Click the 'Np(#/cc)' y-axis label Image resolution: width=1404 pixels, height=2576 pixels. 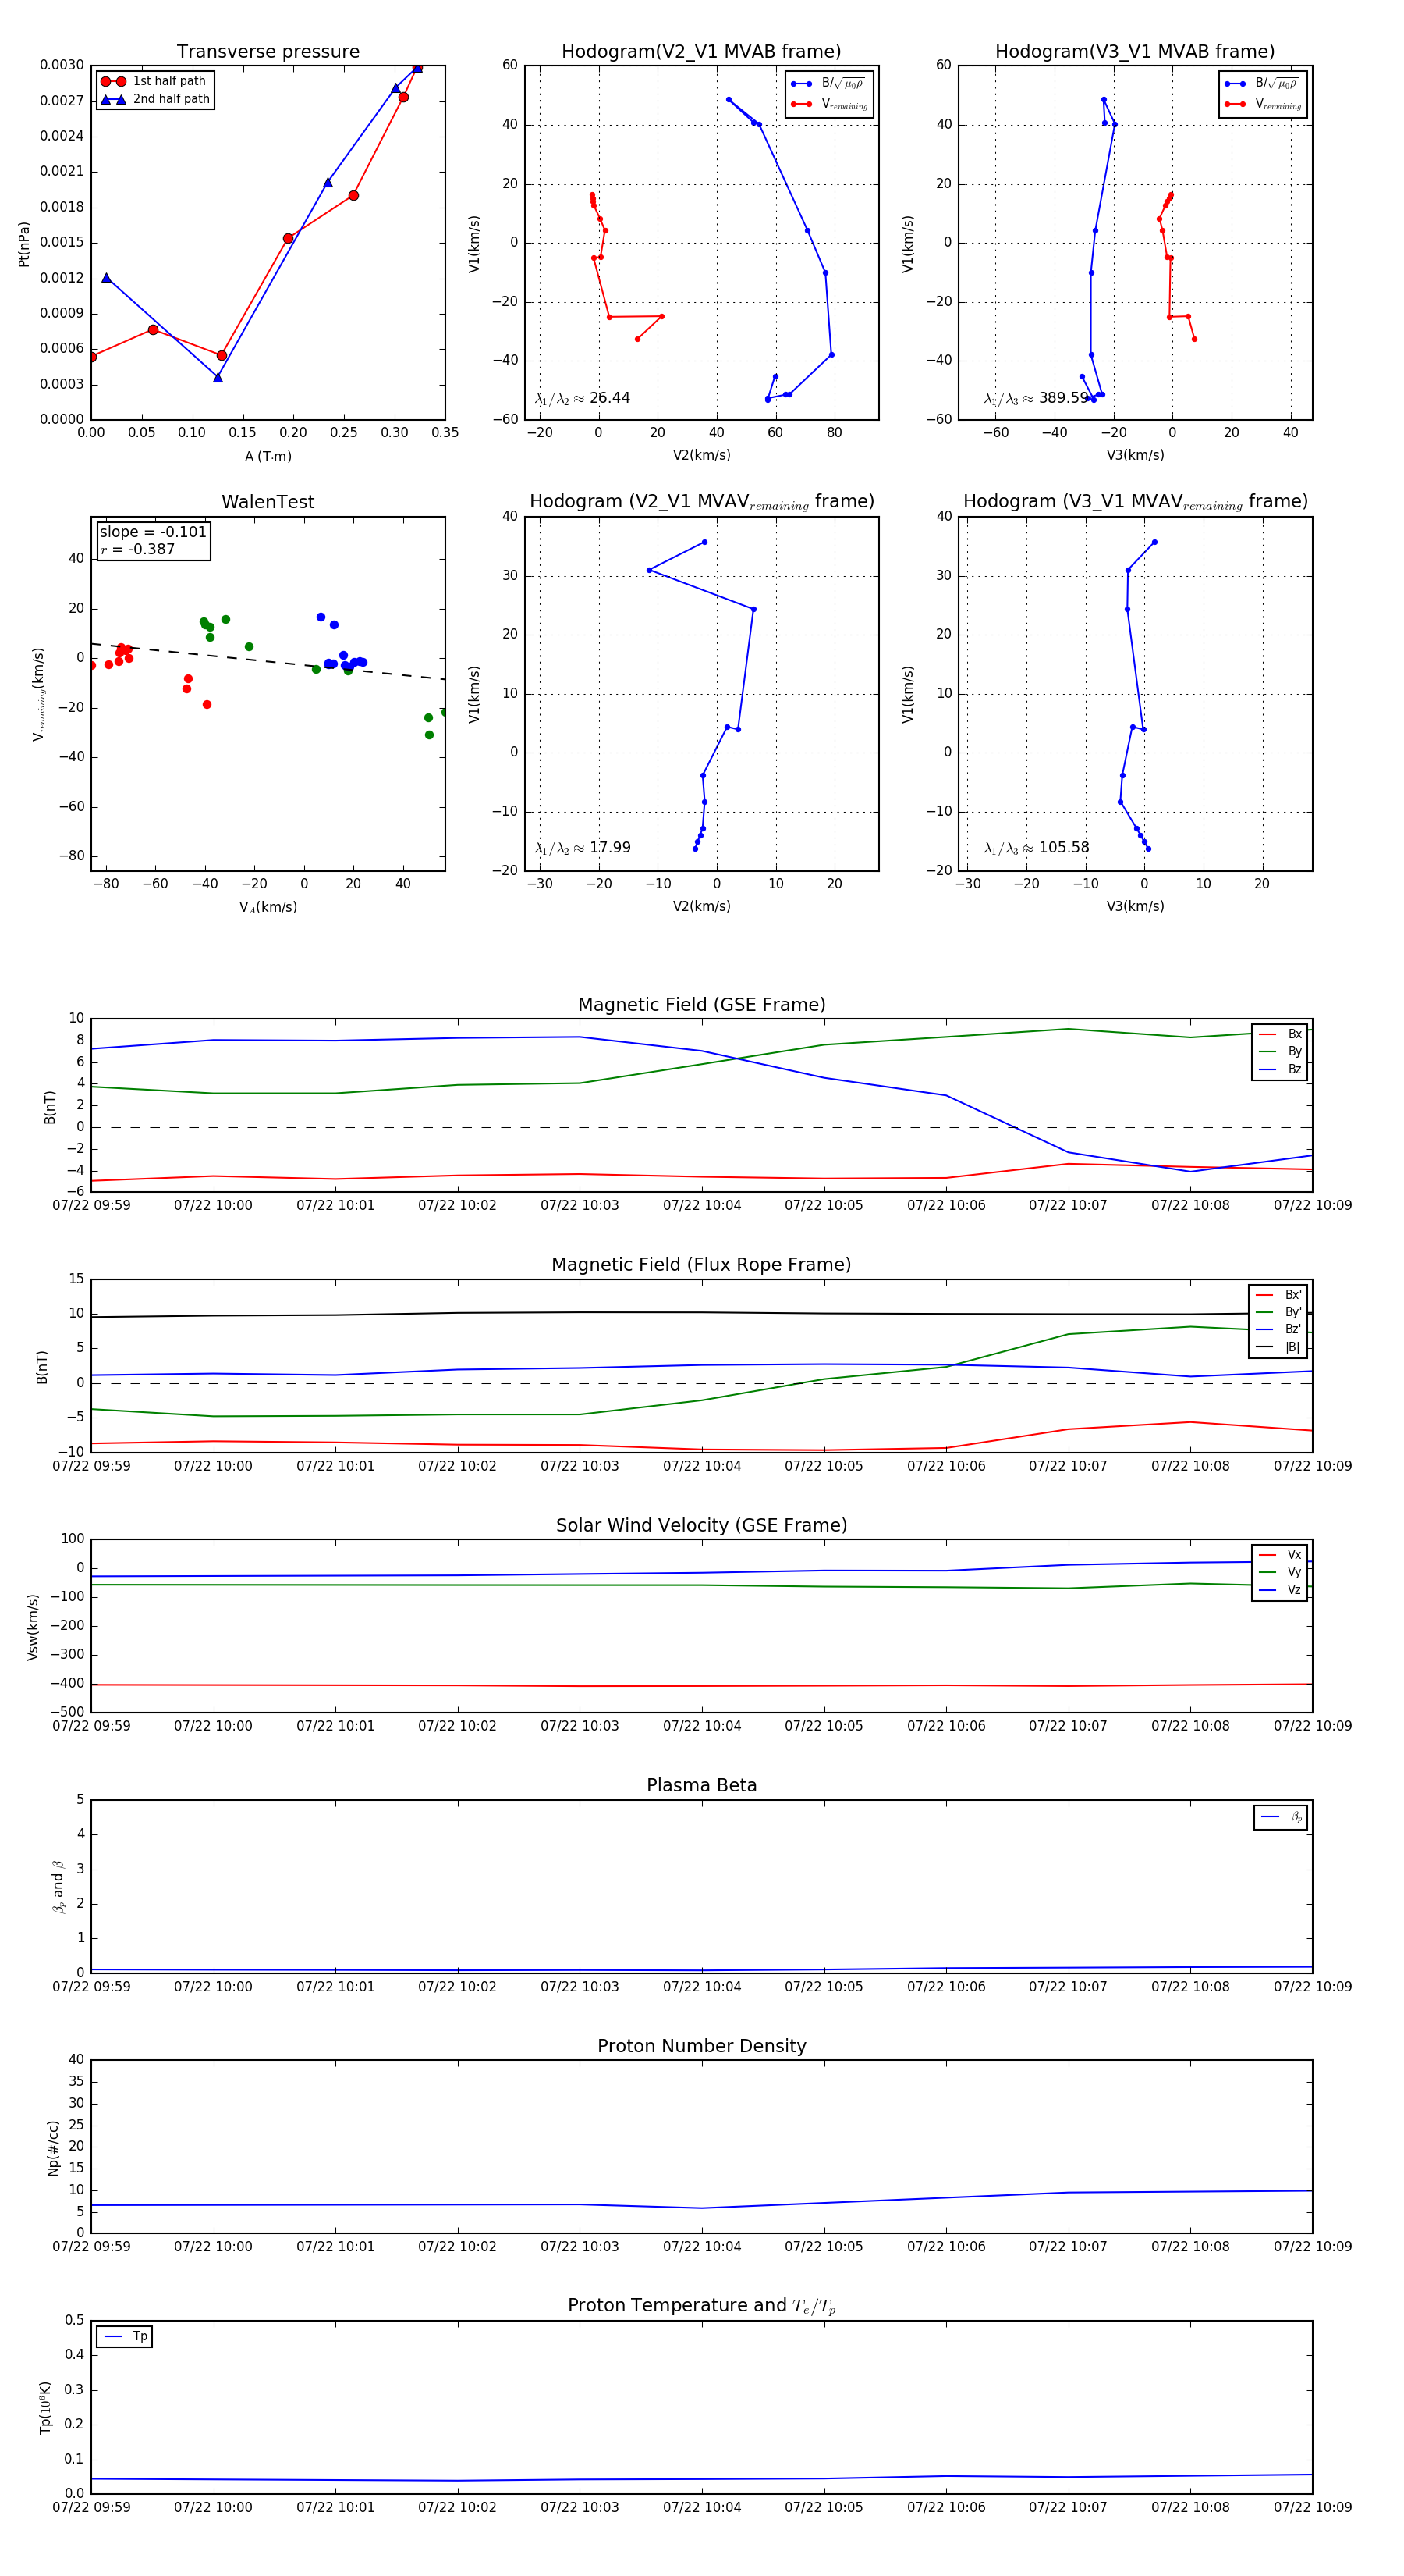tap(53, 2148)
